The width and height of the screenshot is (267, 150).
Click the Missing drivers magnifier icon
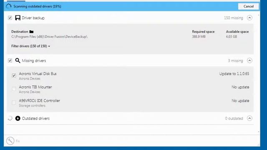[18, 60]
